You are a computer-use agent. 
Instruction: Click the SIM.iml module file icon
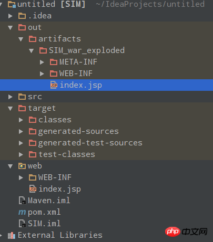[22, 224]
